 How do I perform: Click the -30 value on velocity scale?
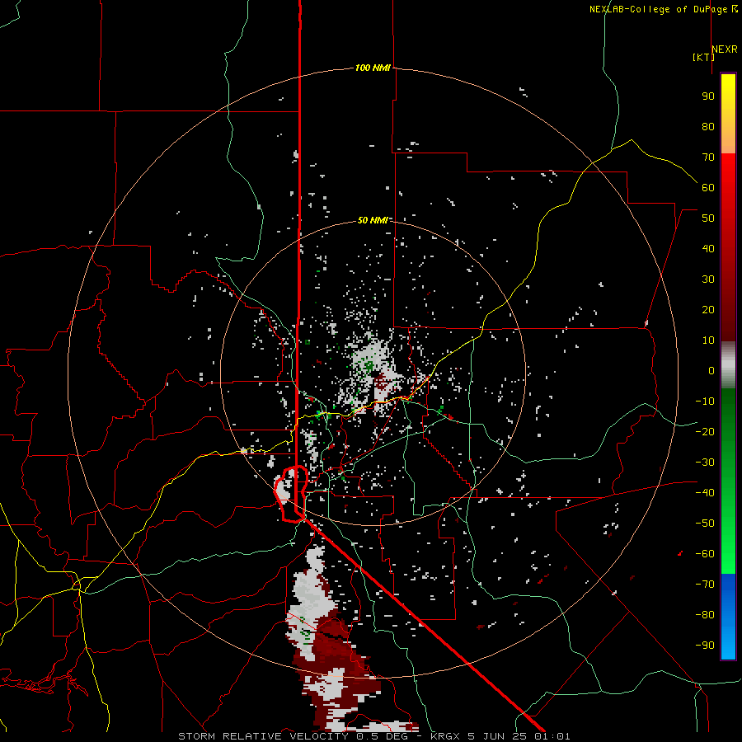pyautogui.click(x=705, y=463)
